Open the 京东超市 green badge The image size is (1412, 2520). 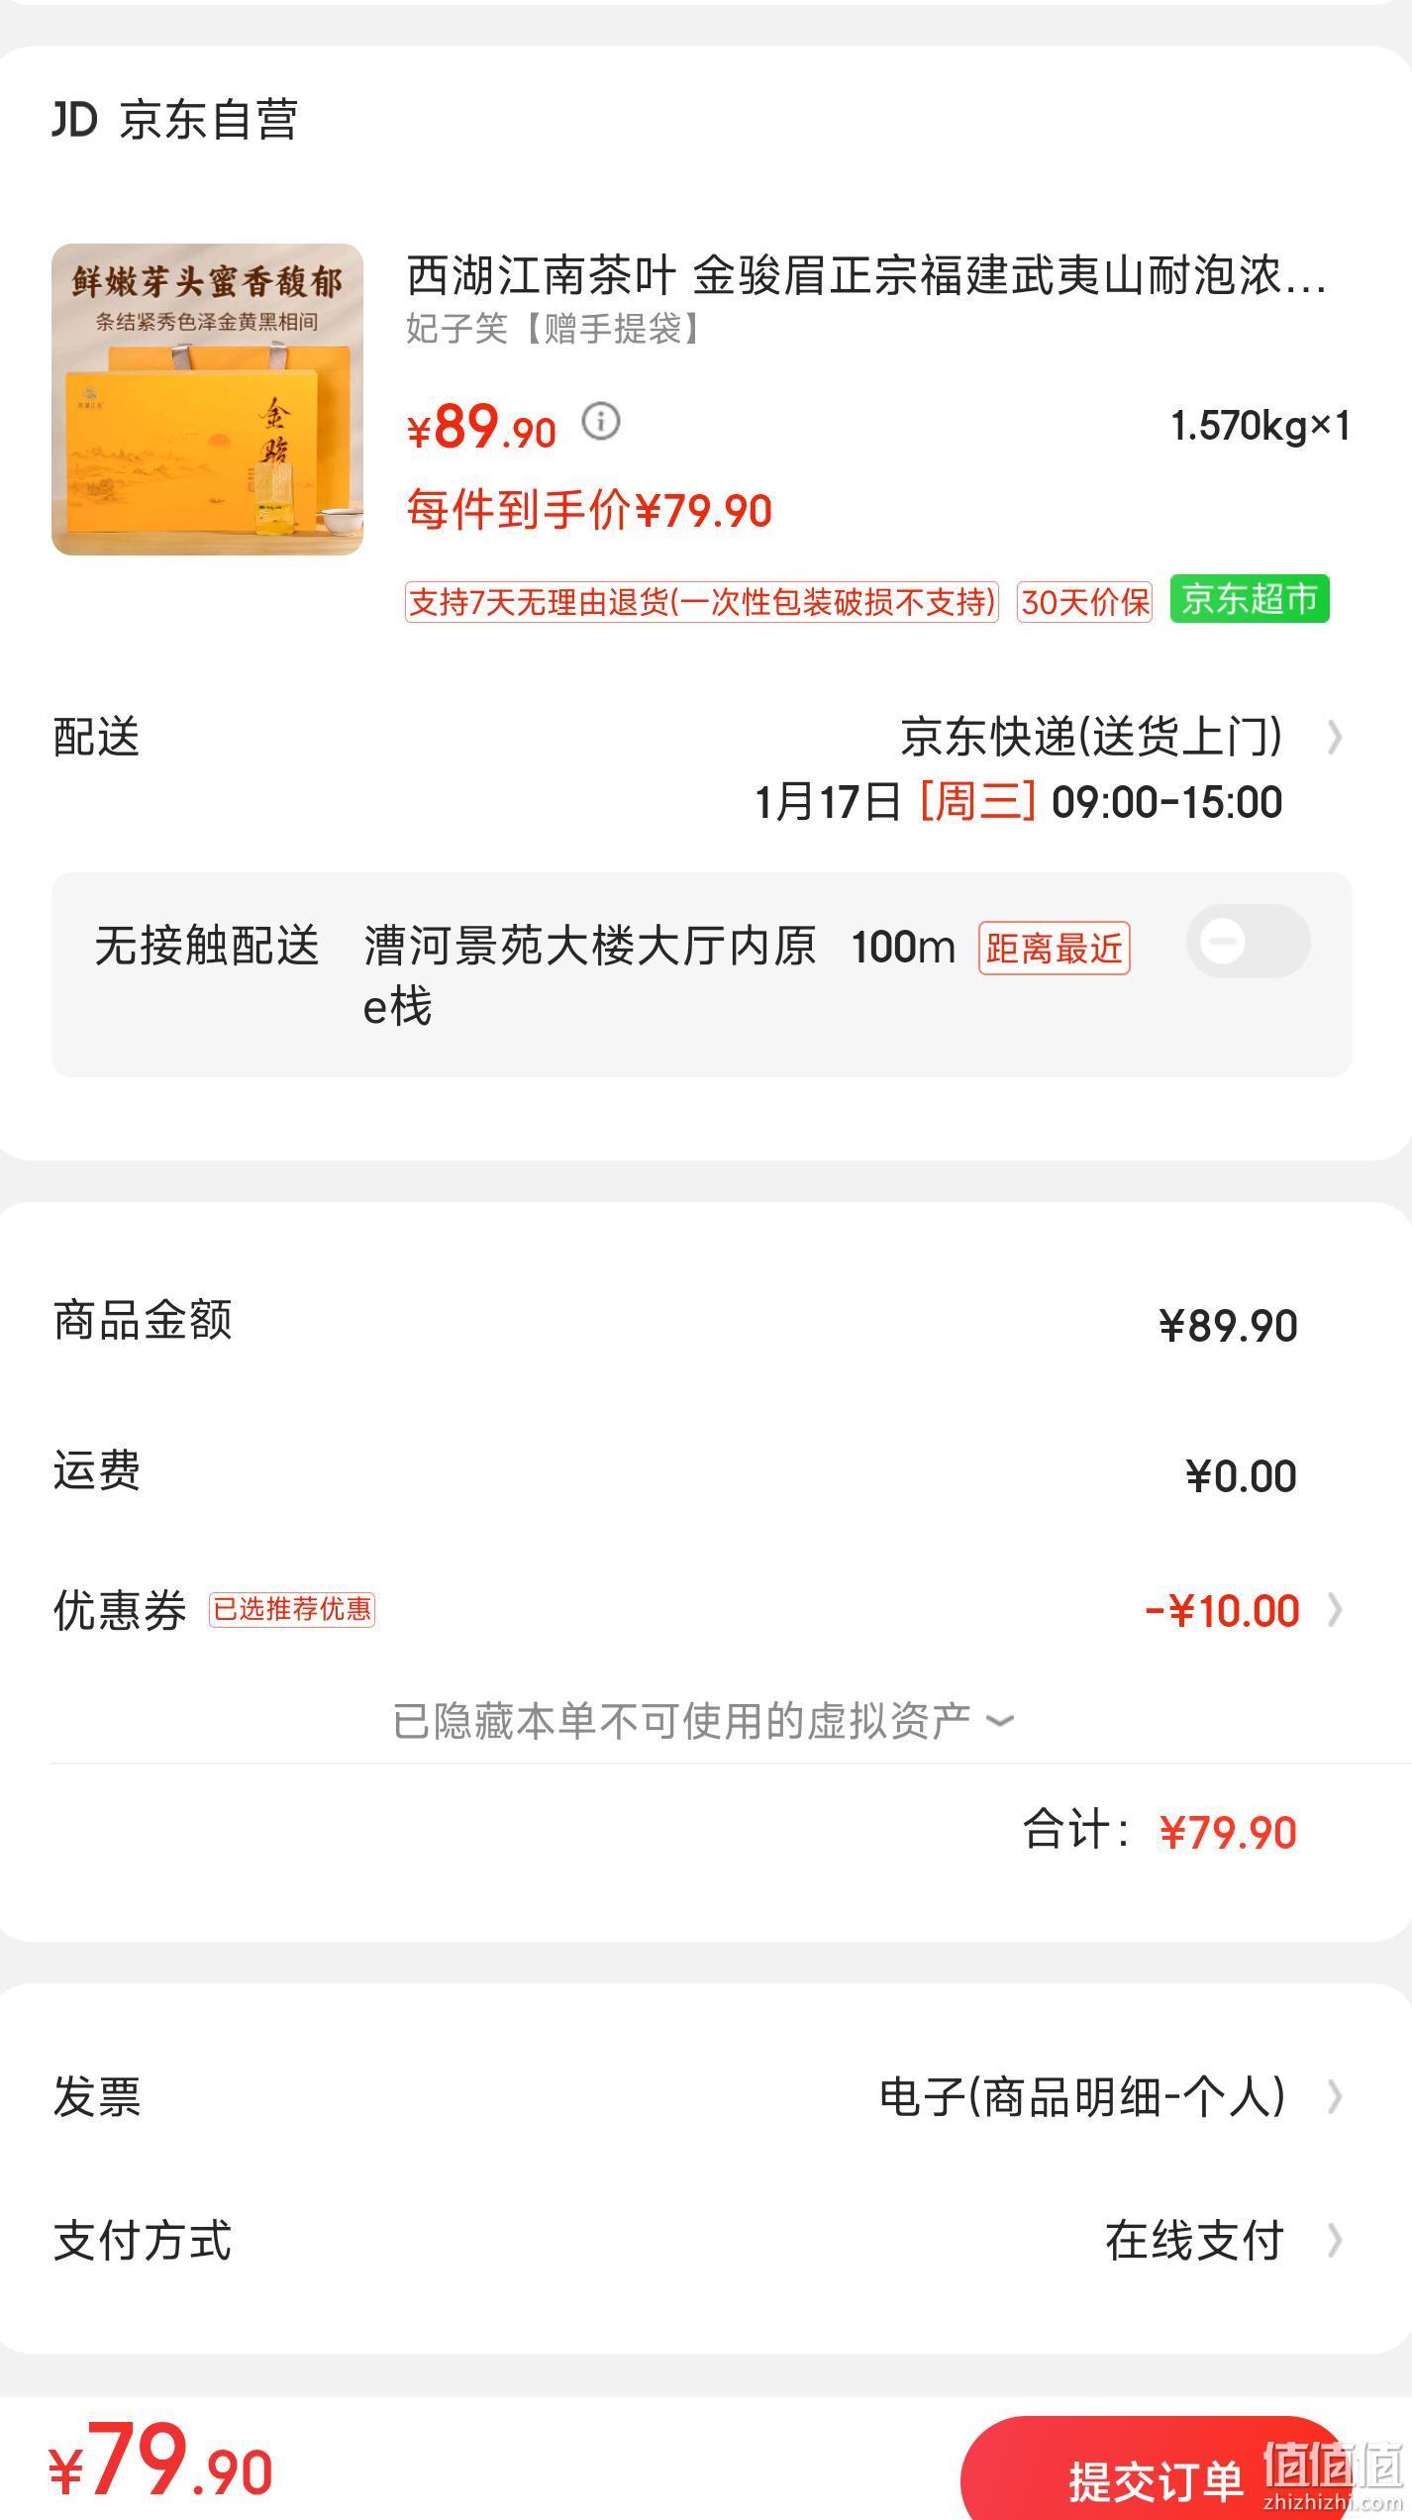[1250, 599]
